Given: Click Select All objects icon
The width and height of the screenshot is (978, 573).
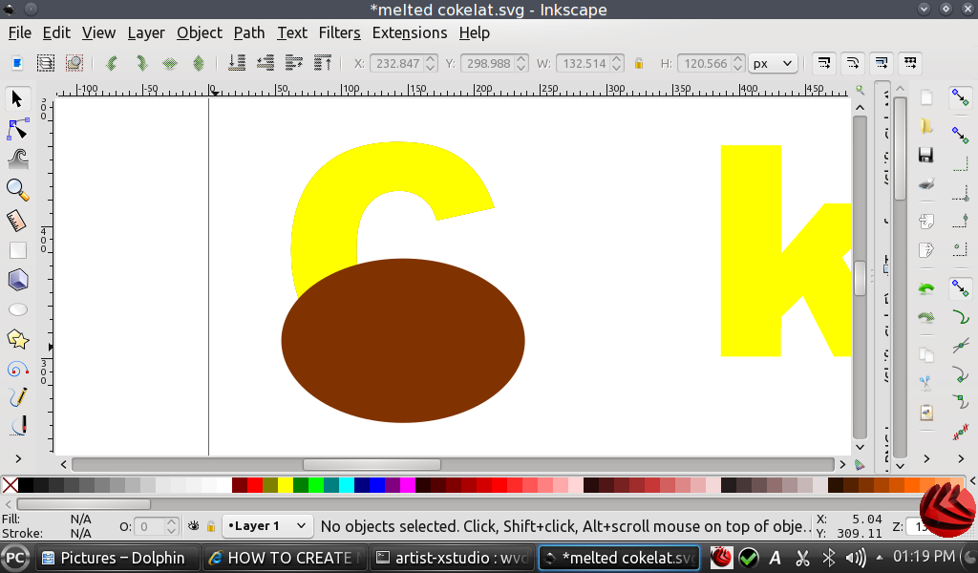Looking at the screenshot, I should pos(17,63).
